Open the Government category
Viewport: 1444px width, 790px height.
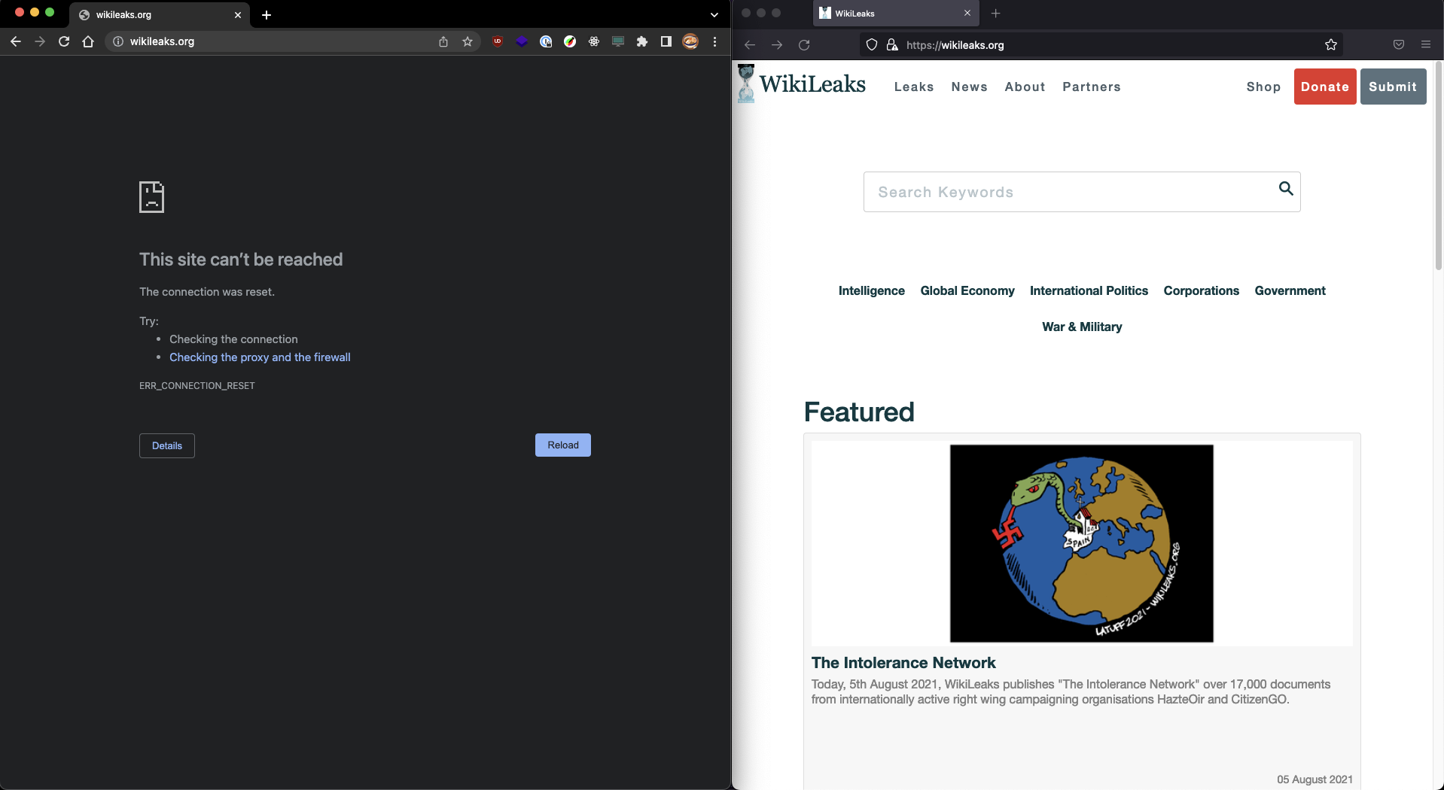coord(1290,291)
